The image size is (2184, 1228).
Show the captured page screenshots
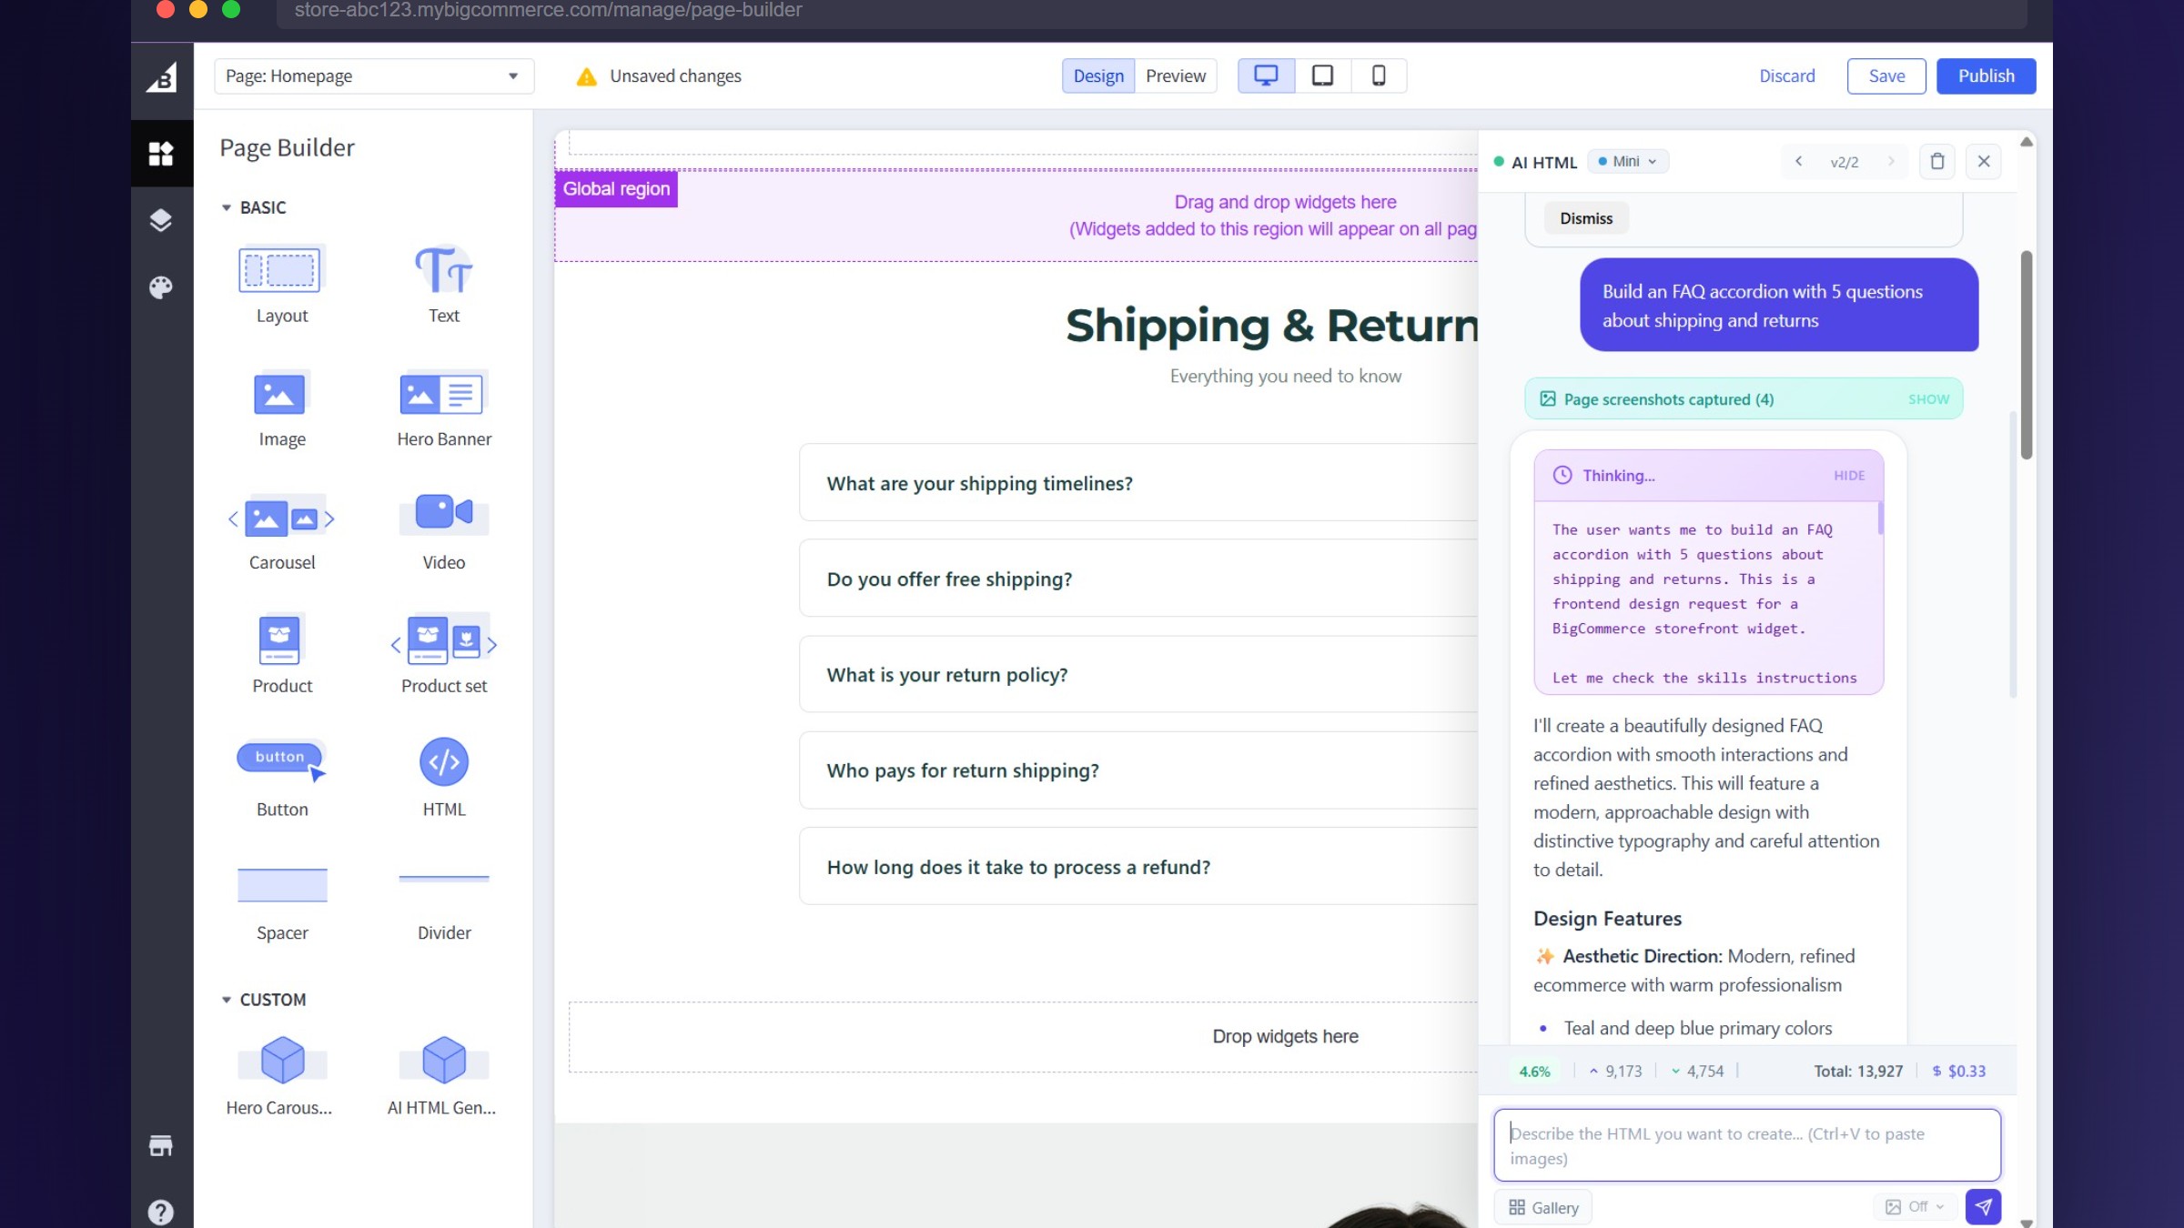point(1929,398)
